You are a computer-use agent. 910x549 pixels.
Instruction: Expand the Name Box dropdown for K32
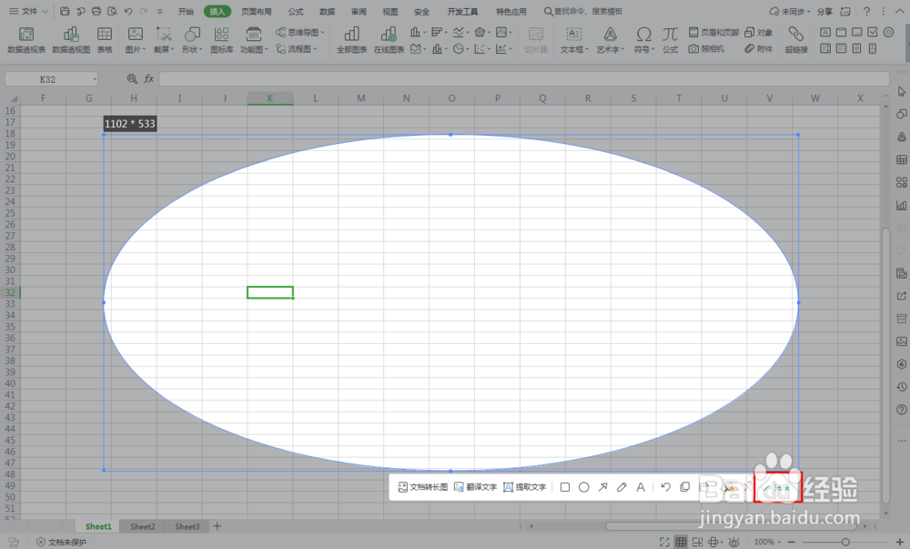tap(94, 79)
